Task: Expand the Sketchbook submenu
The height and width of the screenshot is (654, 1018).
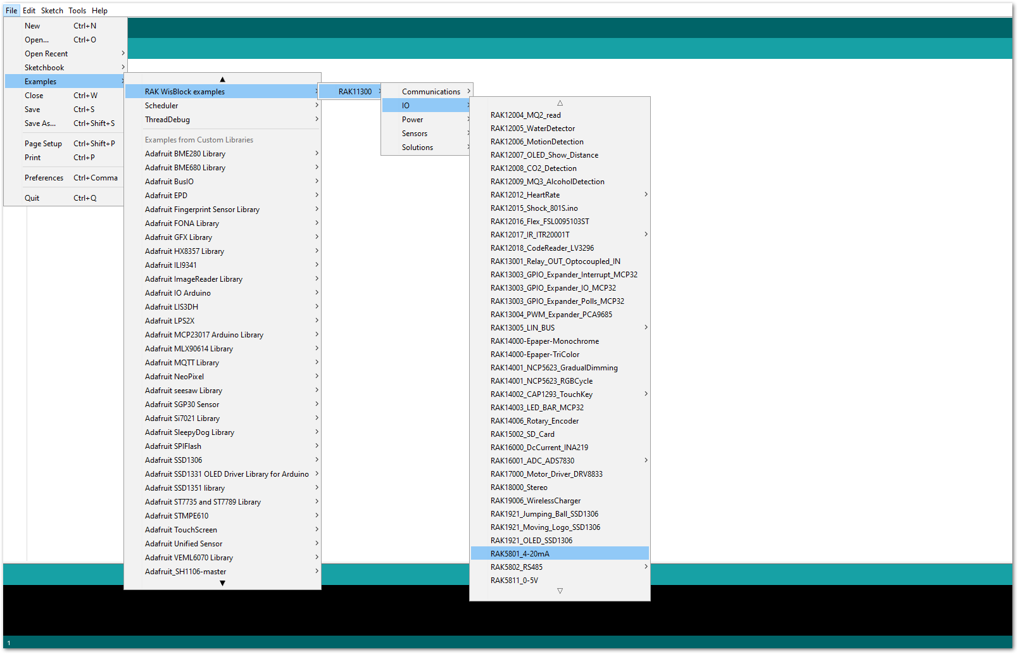Action: [x=66, y=68]
